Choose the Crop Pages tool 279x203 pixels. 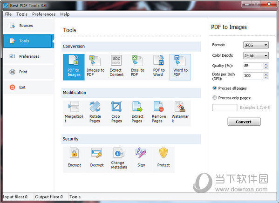pyautogui.click(x=116, y=113)
